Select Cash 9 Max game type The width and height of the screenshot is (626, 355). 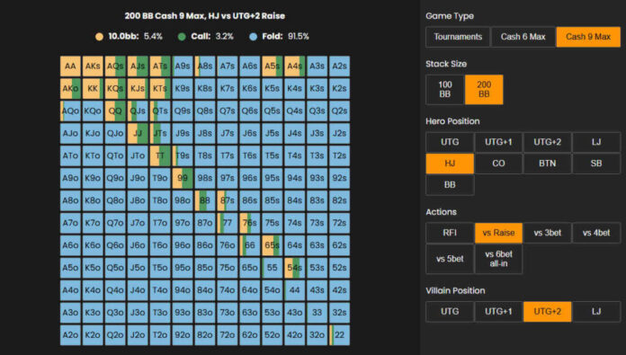pyautogui.click(x=588, y=37)
